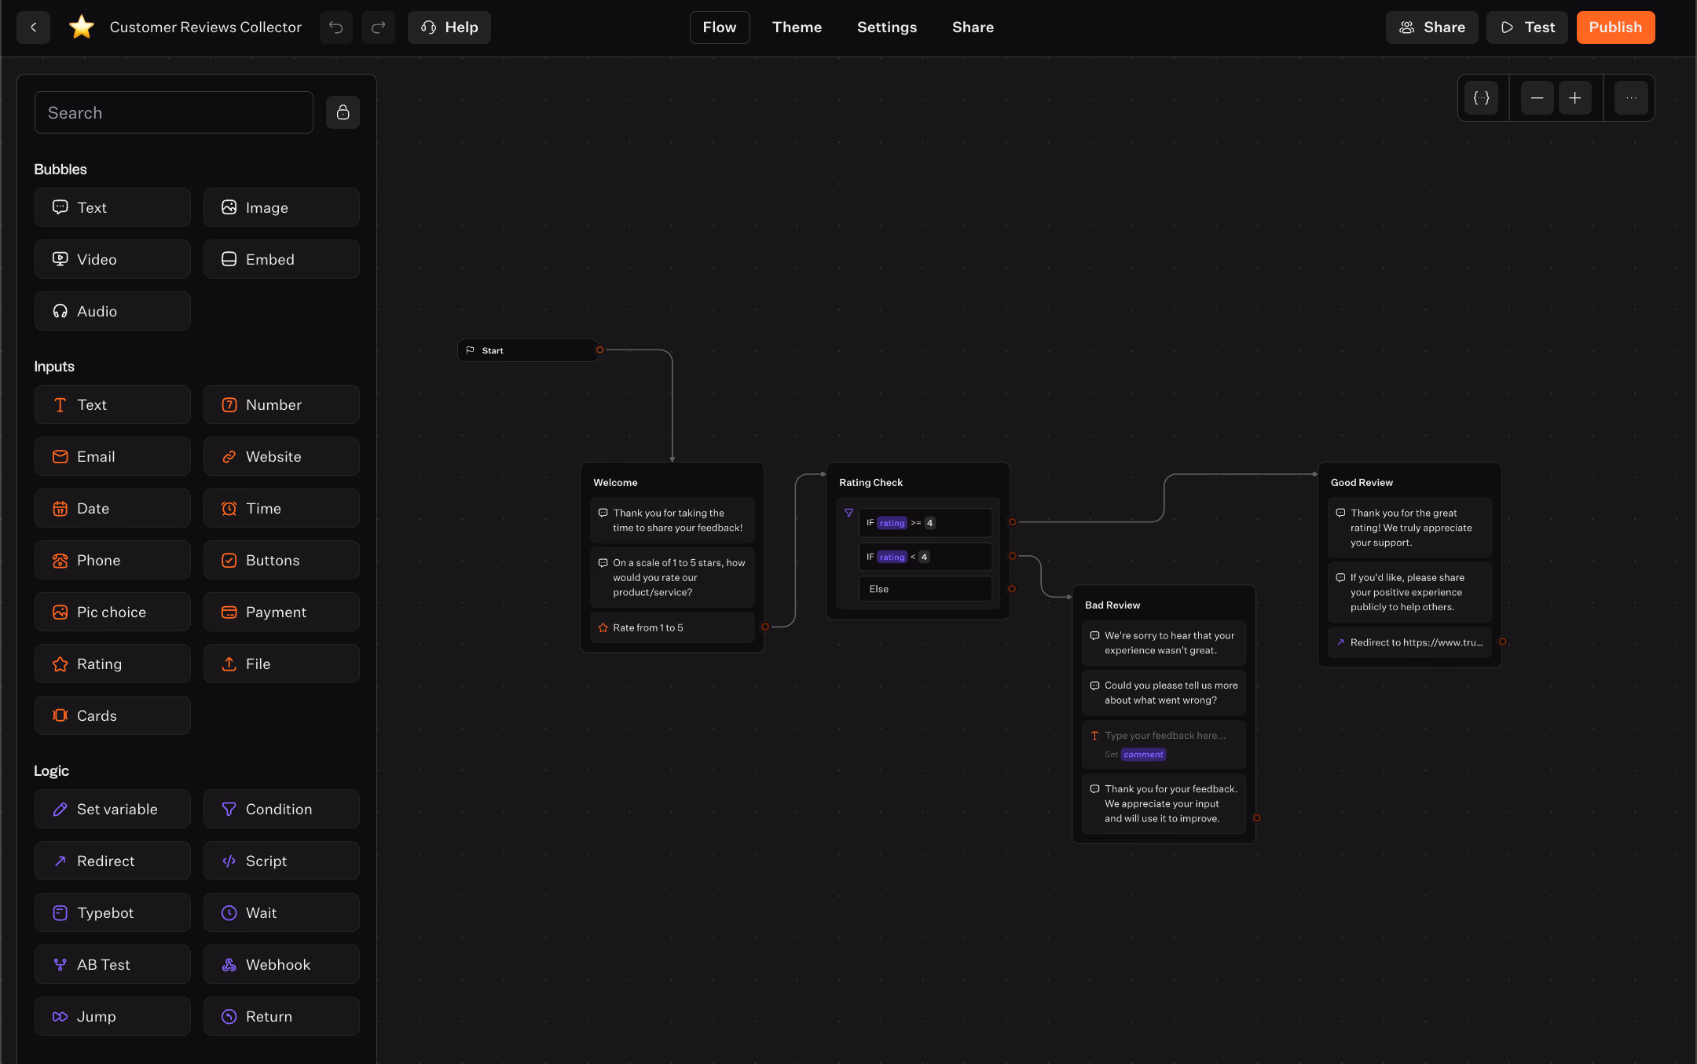
Task: Click the undo arrow icon
Action: coord(336,27)
